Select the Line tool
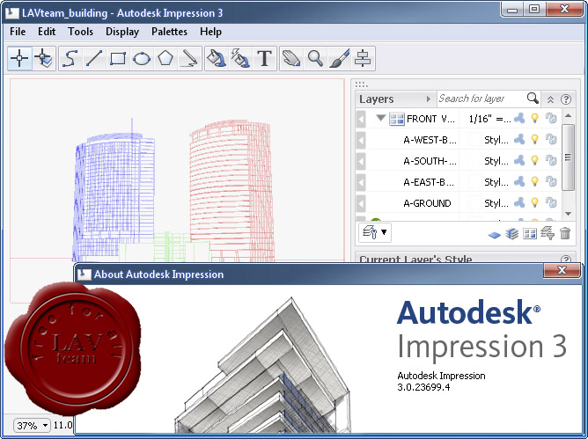The height and width of the screenshot is (439, 588). pos(94,58)
